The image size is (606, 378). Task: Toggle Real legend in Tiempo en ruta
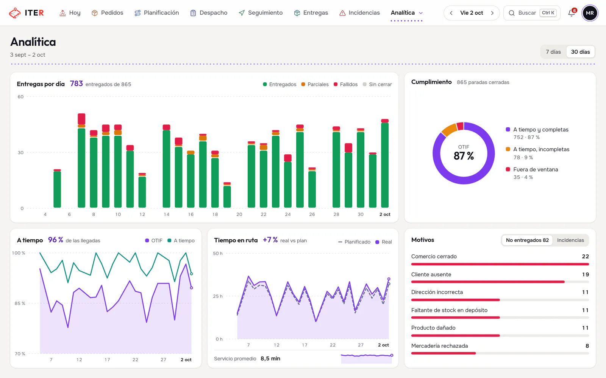click(x=384, y=242)
